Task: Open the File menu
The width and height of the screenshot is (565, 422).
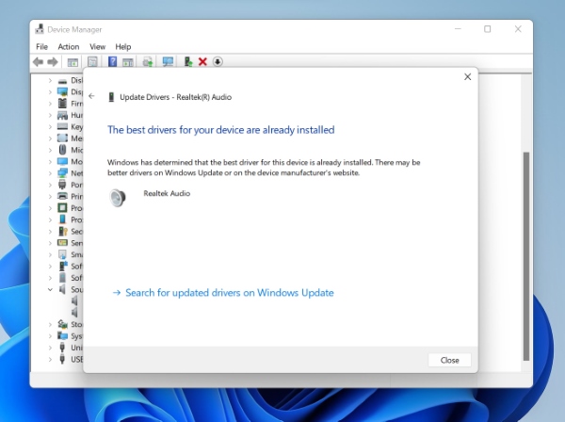Action: 41,47
